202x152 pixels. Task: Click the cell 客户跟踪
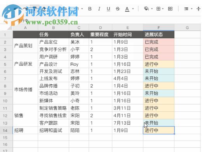pos(53,123)
